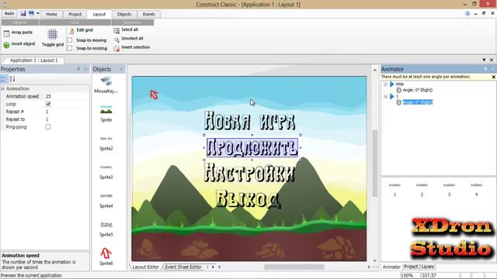Click the Array paste icon
The image size is (497, 279).
(x=6, y=33)
